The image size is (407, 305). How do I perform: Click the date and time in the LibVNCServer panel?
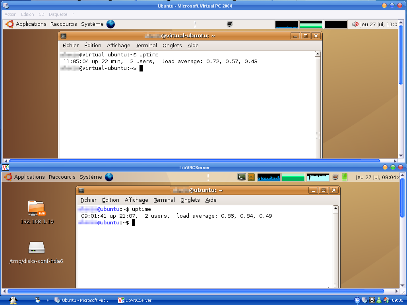(378, 177)
